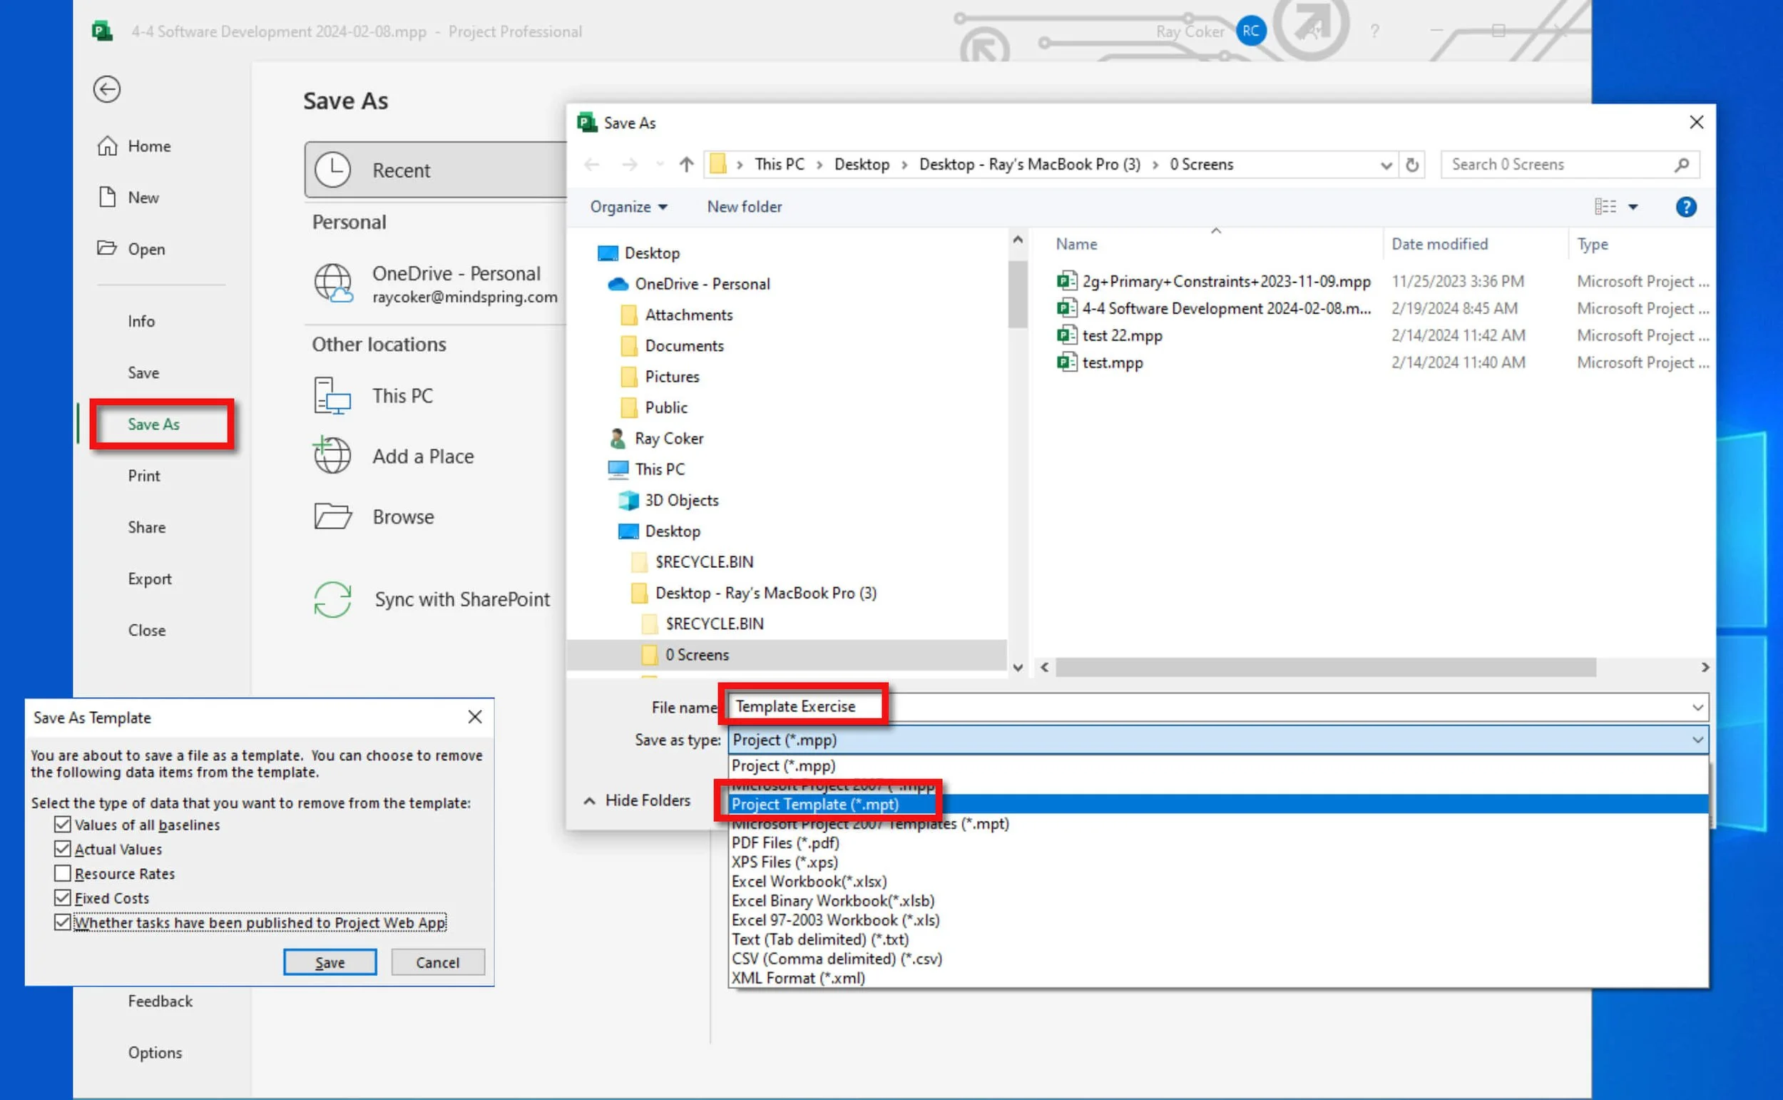Select file test.mpp

(1100, 362)
